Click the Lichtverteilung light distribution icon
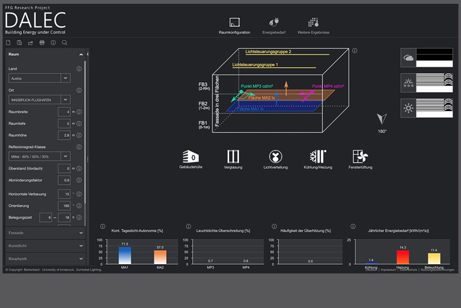This screenshot has width=461, height=308. [275, 156]
